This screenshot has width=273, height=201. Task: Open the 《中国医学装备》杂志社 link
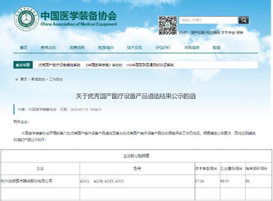[104, 65]
